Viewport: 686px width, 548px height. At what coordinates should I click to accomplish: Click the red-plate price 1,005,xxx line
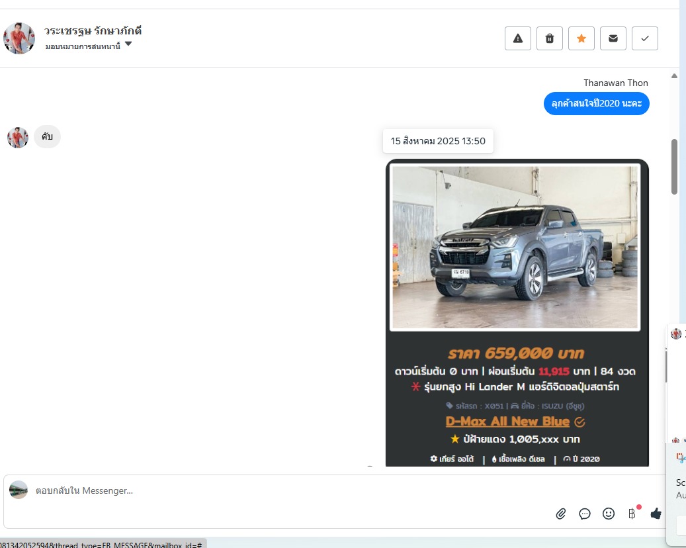coord(515,439)
